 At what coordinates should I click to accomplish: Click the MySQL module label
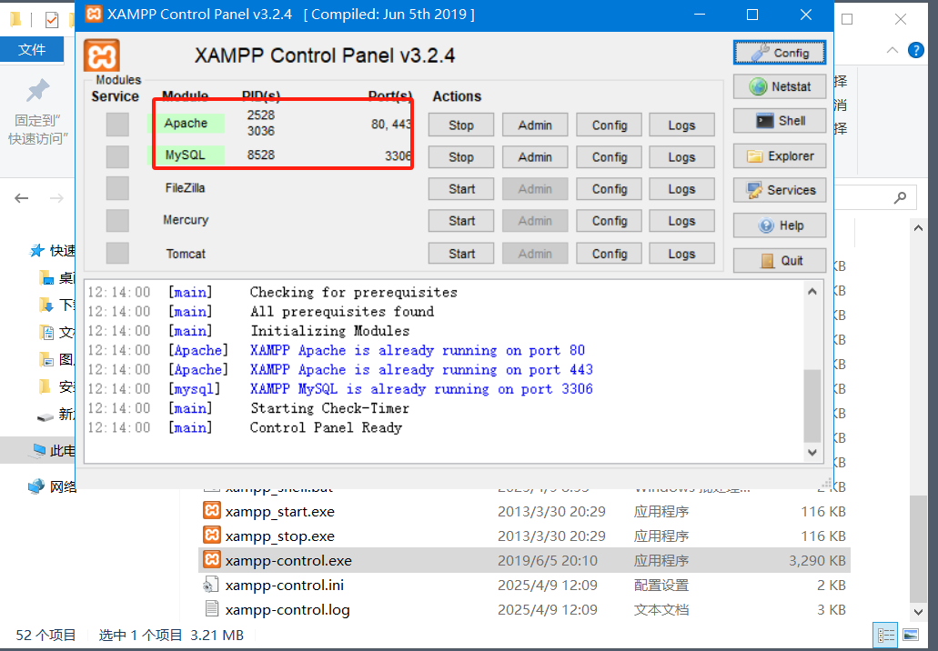pos(186,155)
